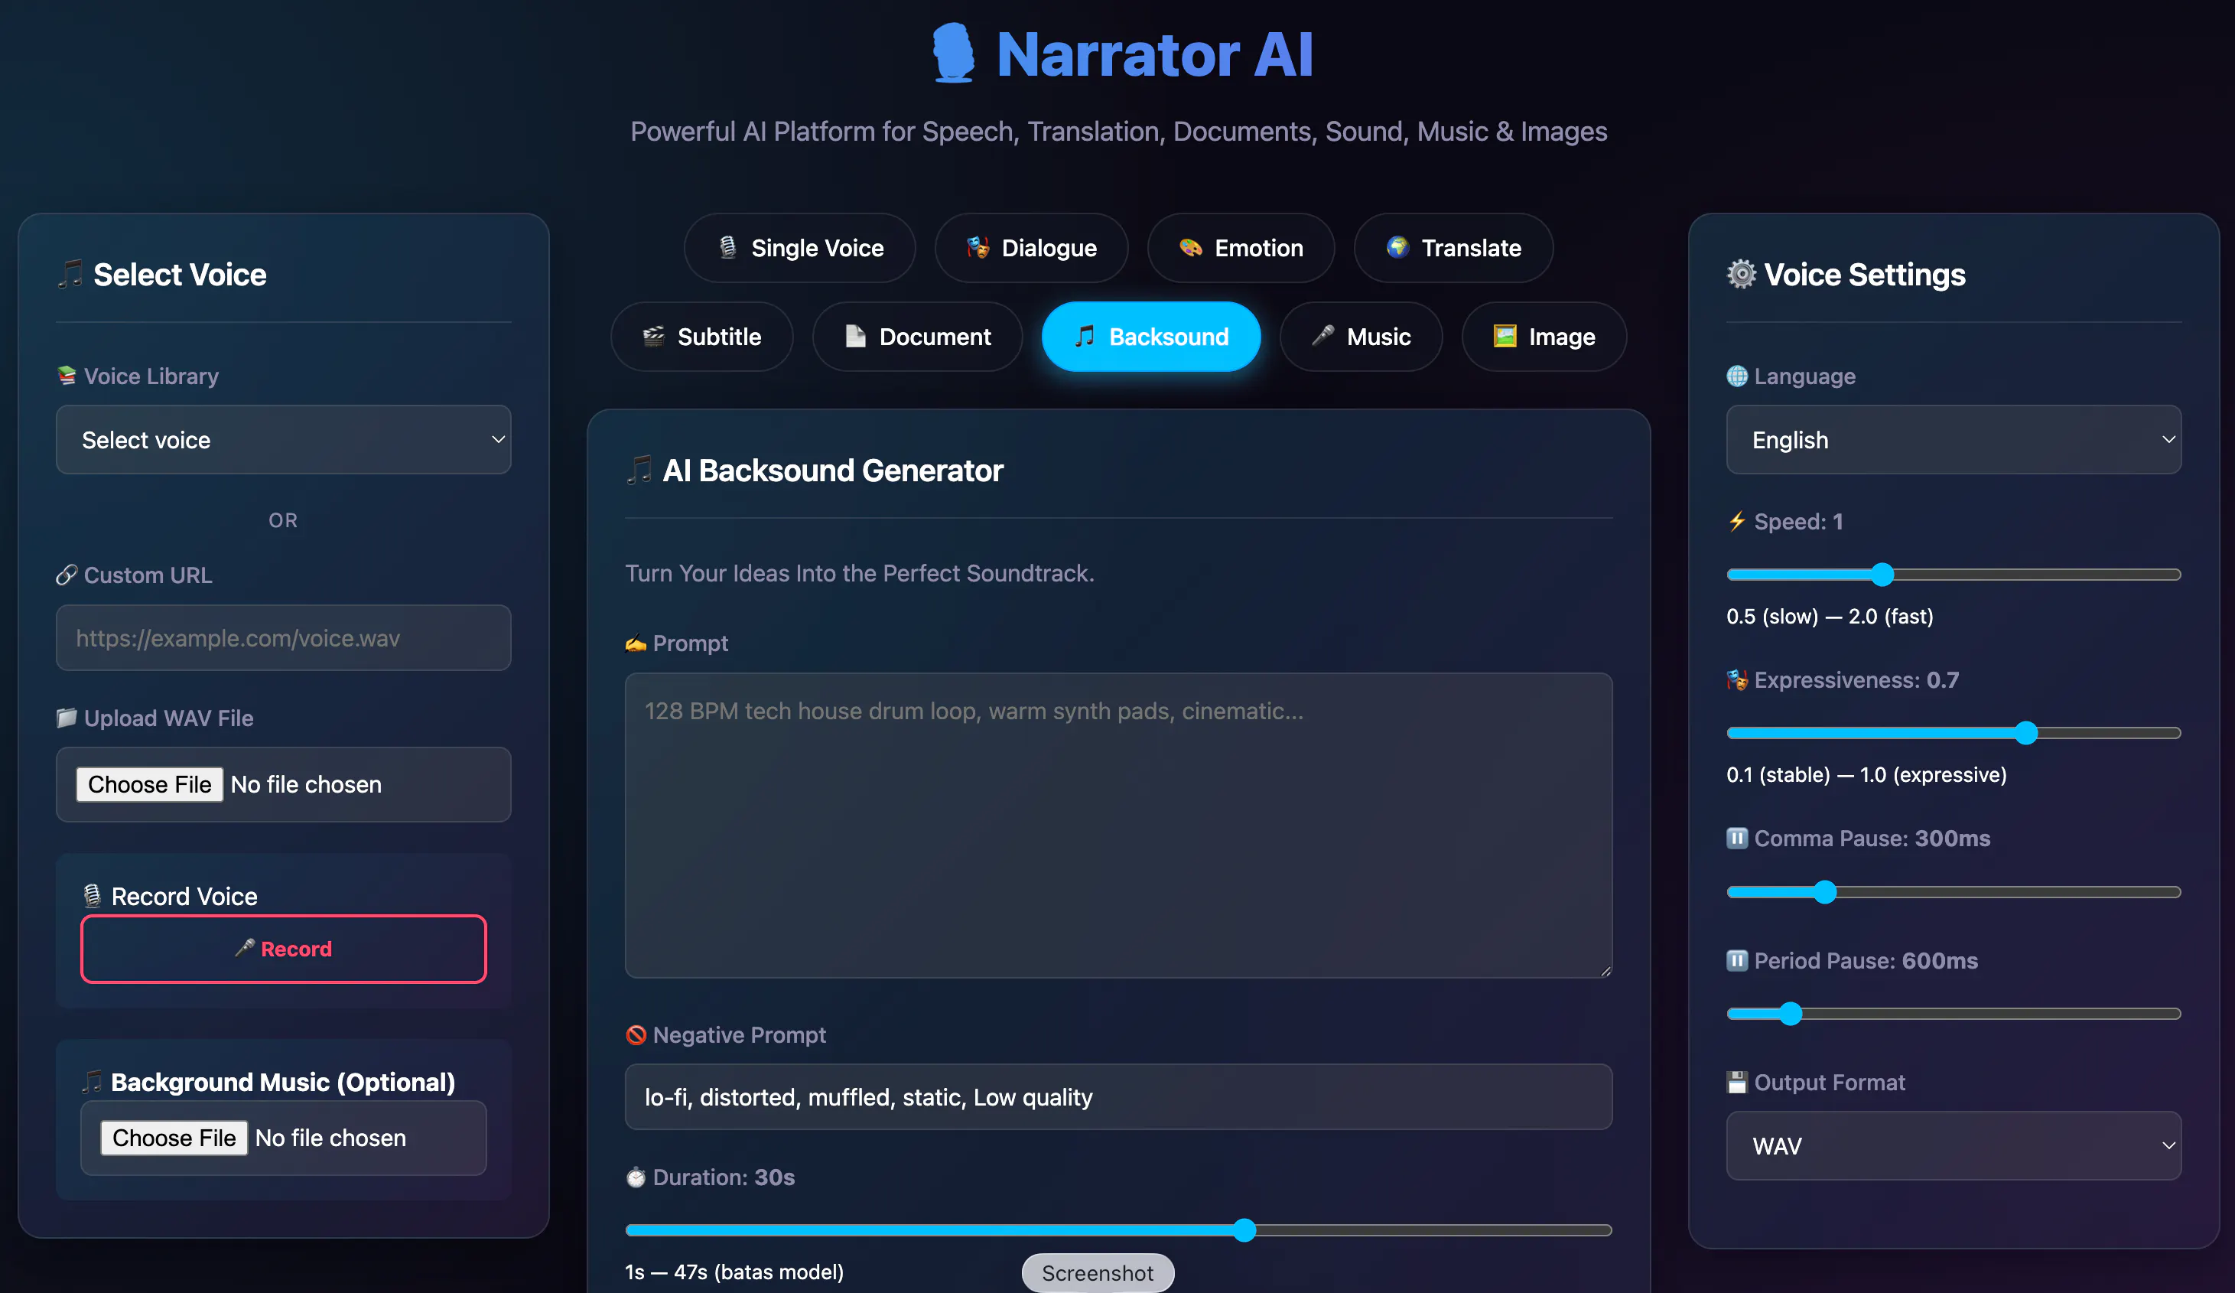
Task: Click the clapperboard icon on Subtitle tab
Action: (654, 335)
